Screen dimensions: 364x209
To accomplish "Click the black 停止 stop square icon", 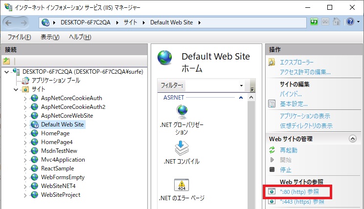I will [272, 169].
